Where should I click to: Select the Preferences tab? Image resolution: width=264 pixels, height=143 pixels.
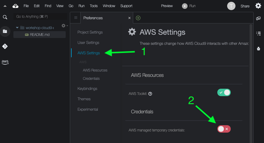point(107,18)
